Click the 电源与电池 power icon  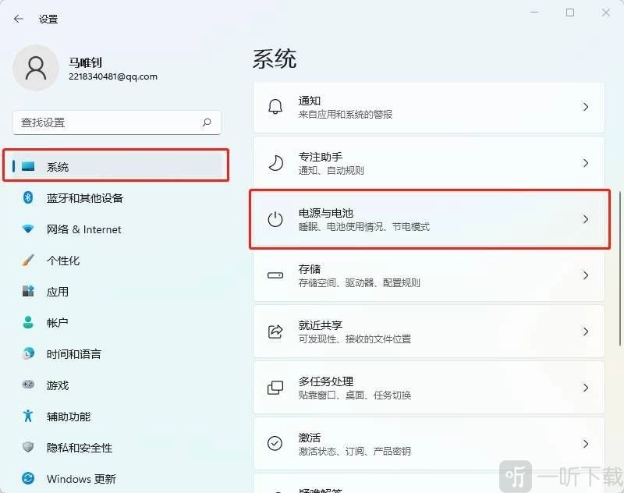pos(275,219)
